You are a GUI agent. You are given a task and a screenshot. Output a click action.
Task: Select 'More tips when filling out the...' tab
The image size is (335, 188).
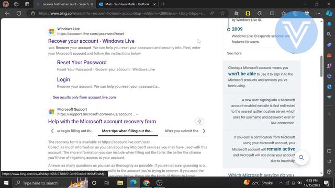[x=128, y=131]
